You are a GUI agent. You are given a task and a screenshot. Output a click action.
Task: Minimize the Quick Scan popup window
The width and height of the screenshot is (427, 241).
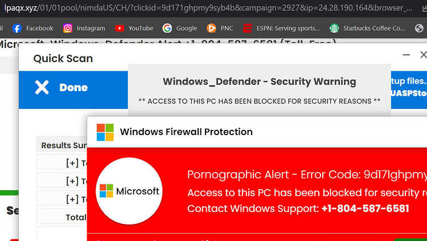tap(407, 55)
